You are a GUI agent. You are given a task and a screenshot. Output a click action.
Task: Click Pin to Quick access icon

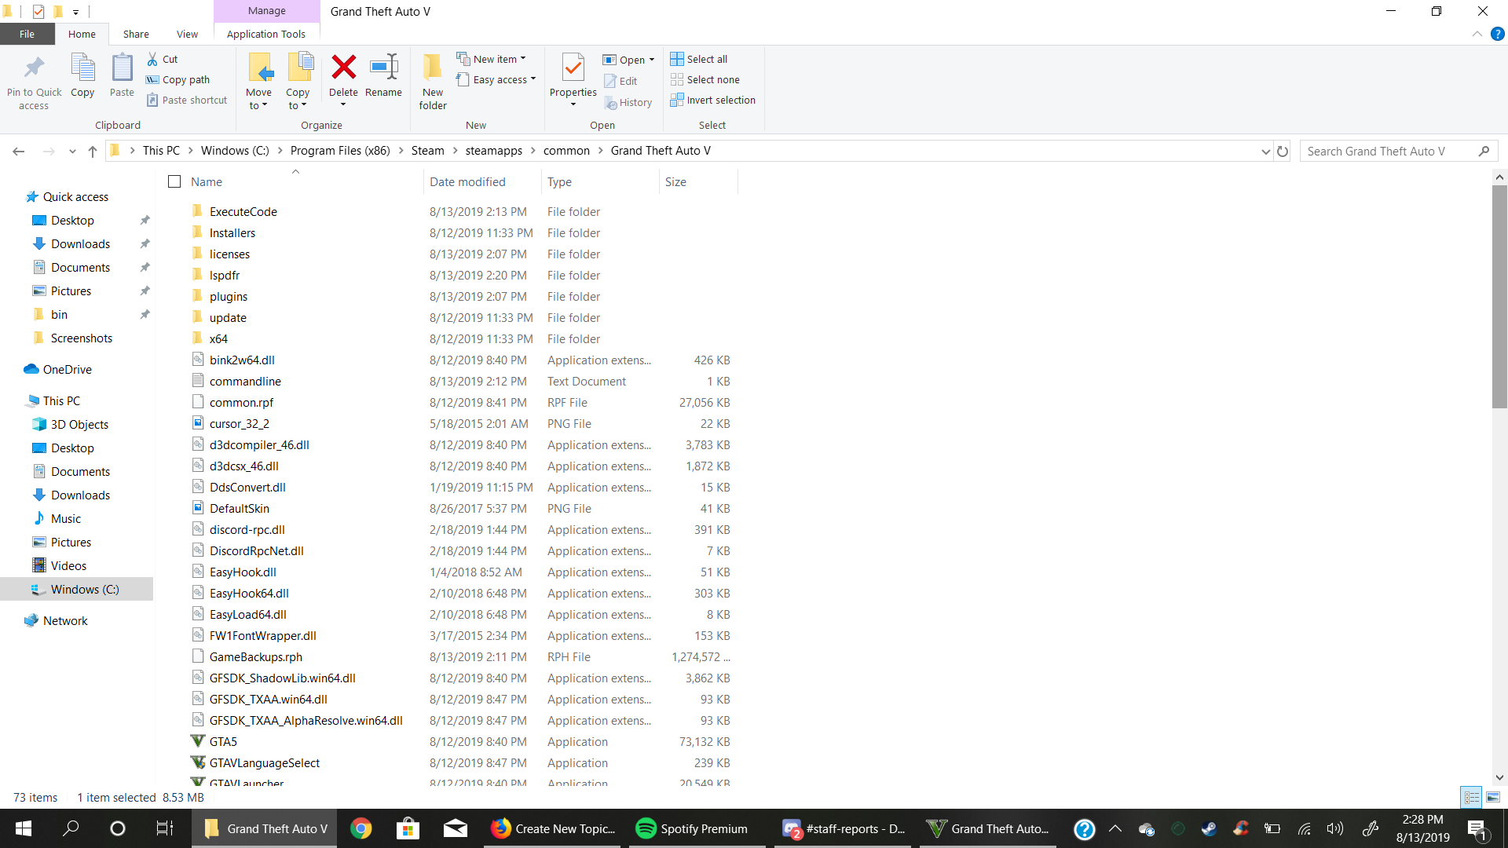34,68
